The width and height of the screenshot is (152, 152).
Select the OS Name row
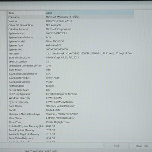pos(71,17)
